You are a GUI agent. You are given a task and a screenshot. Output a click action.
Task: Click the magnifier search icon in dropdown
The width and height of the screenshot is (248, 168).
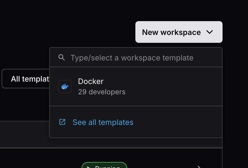(61, 57)
